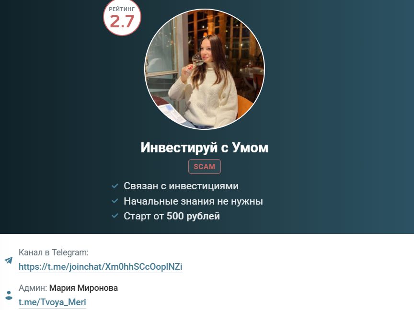Click the Старт от 500 рублей text

click(x=172, y=216)
